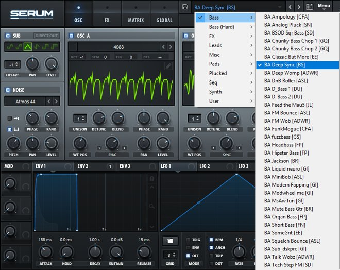The width and height of the screenshot is (340, 270).
Task: Enable the LFO BPM sync checkbox
Action: pos(211,240)
